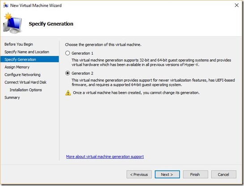Select the Generation 2 radio button

68,73
